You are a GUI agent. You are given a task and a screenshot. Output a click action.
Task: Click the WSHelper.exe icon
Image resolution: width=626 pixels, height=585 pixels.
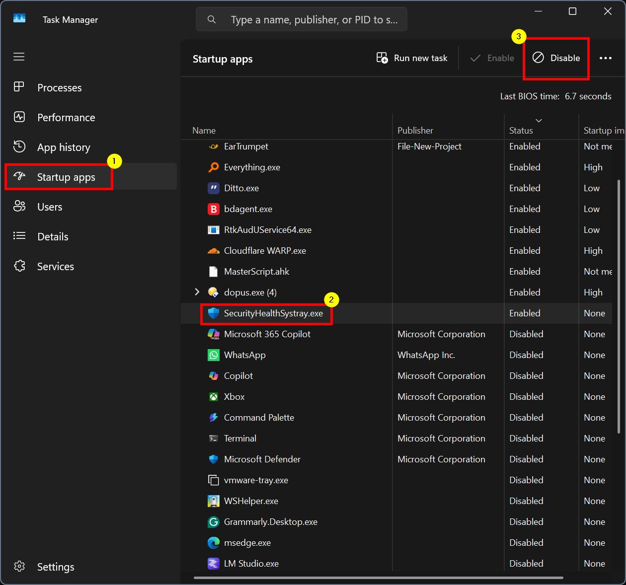pos(214,501)
